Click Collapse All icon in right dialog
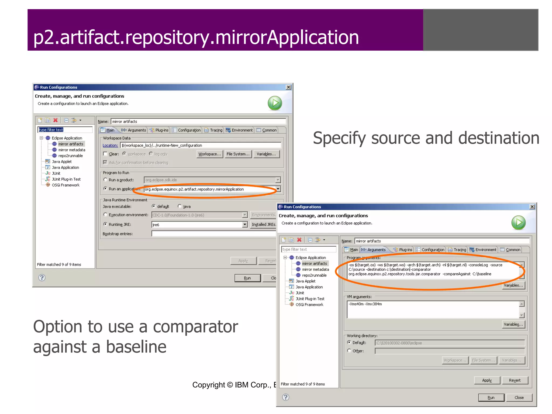 tap(310, 240)
